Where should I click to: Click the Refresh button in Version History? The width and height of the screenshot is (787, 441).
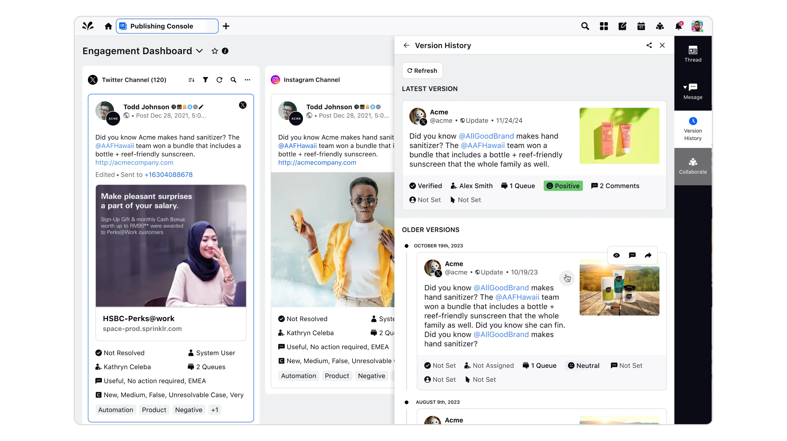[x=422, y=71]
